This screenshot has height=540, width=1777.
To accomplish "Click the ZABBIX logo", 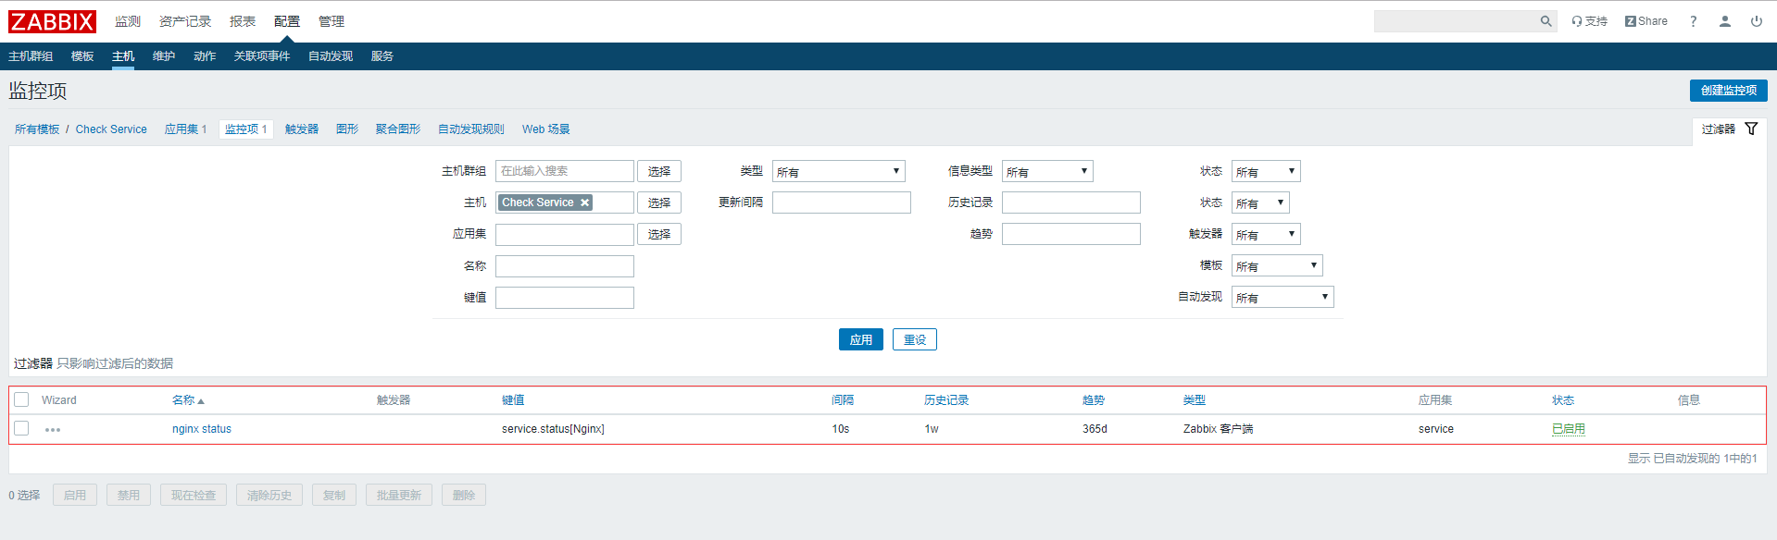I will coord(53,21).
